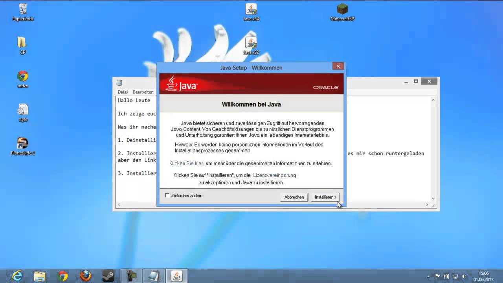503x283 pixels.
Task: Click the Abbrechen button in Java setup
Action: tap(294, 197)
